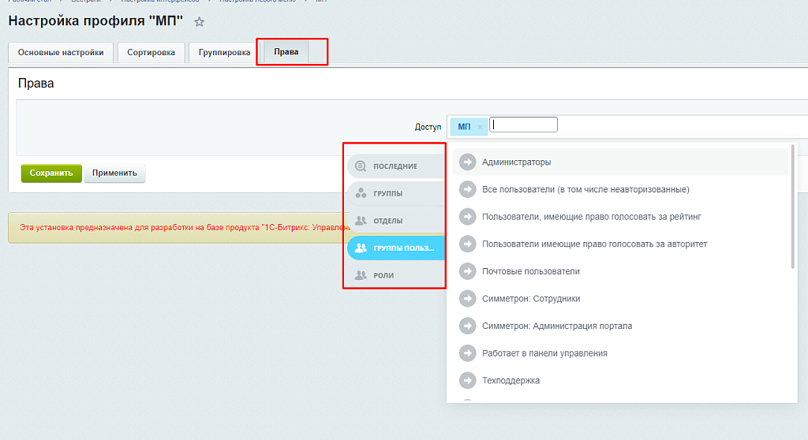Click the arrow icon beside Симметрон: Сотрудники
The image size is (808, 440).
pyautogui.click(x=468, y=299)
